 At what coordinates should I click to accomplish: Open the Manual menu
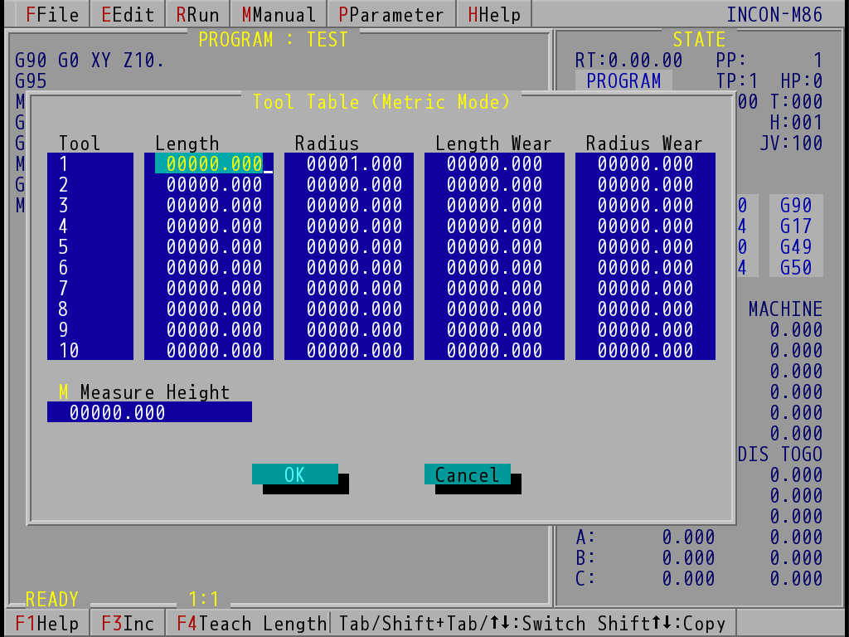(279, 15)
